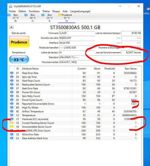This screenshot has height=166, width=150.
Task: Click the status icon for High Fly Writes
Action: point(12,107)
